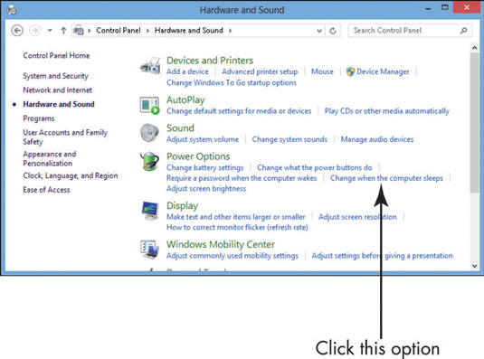
Task: Go to Control Panel Home
Action: (x=56, y=55)
